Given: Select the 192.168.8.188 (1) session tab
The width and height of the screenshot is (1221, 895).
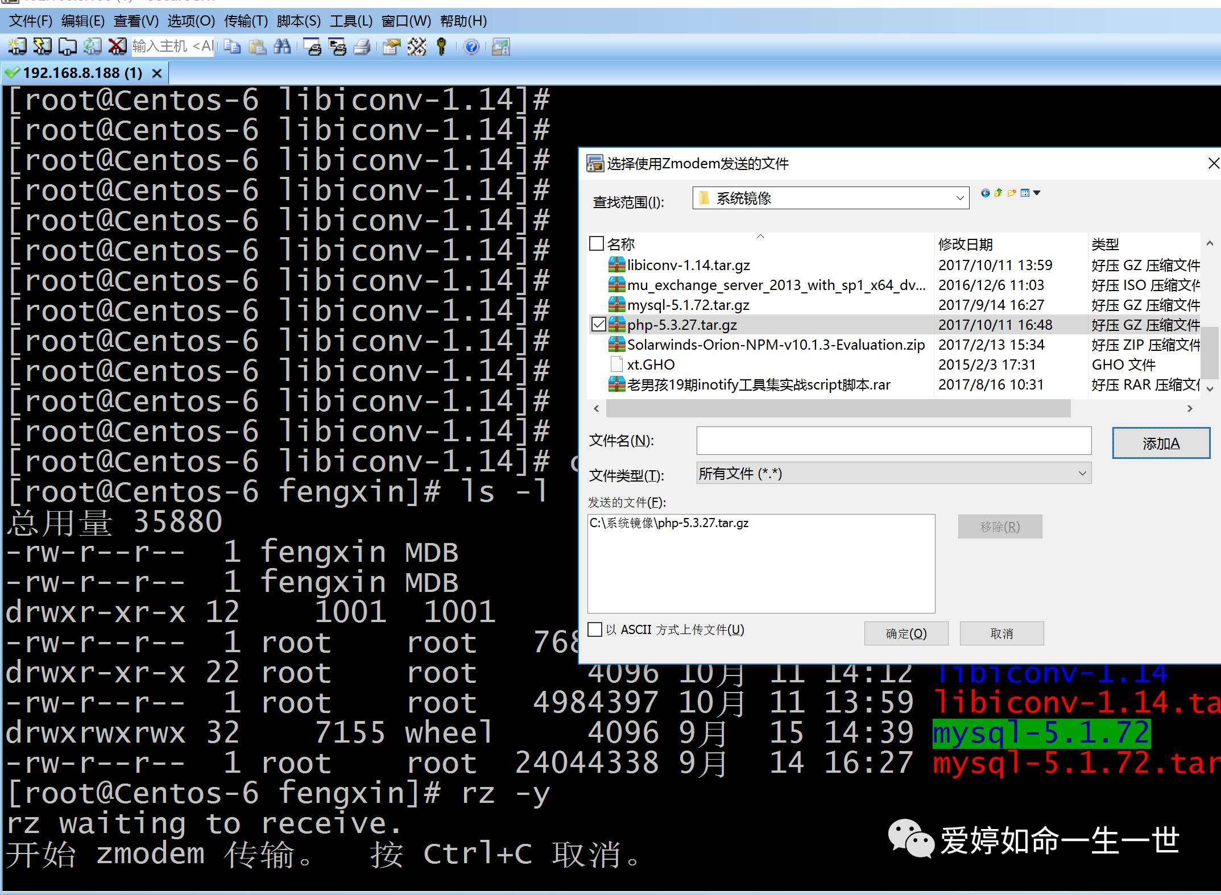Looking at the screenshot, I should pos(82,73).
